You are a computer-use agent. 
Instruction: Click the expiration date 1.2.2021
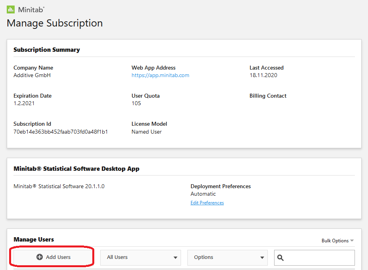pos(24,103)
